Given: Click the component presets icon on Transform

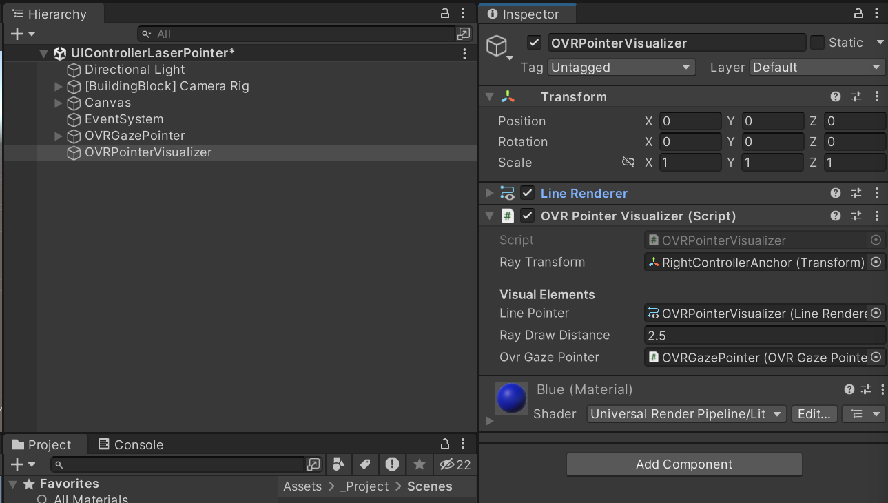Looking at the screenshot, I should pos(856,96).
